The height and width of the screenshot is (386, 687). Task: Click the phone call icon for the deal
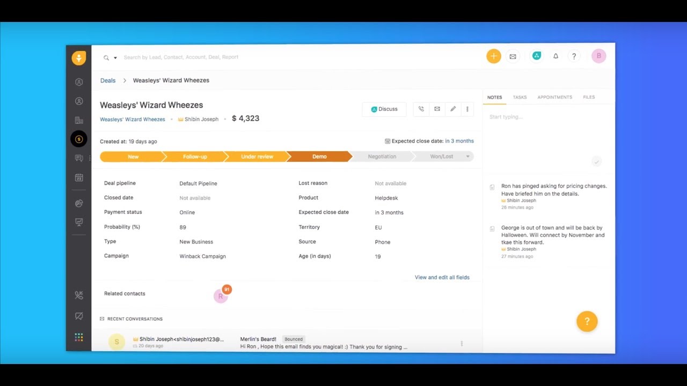[x=421, y=109]
